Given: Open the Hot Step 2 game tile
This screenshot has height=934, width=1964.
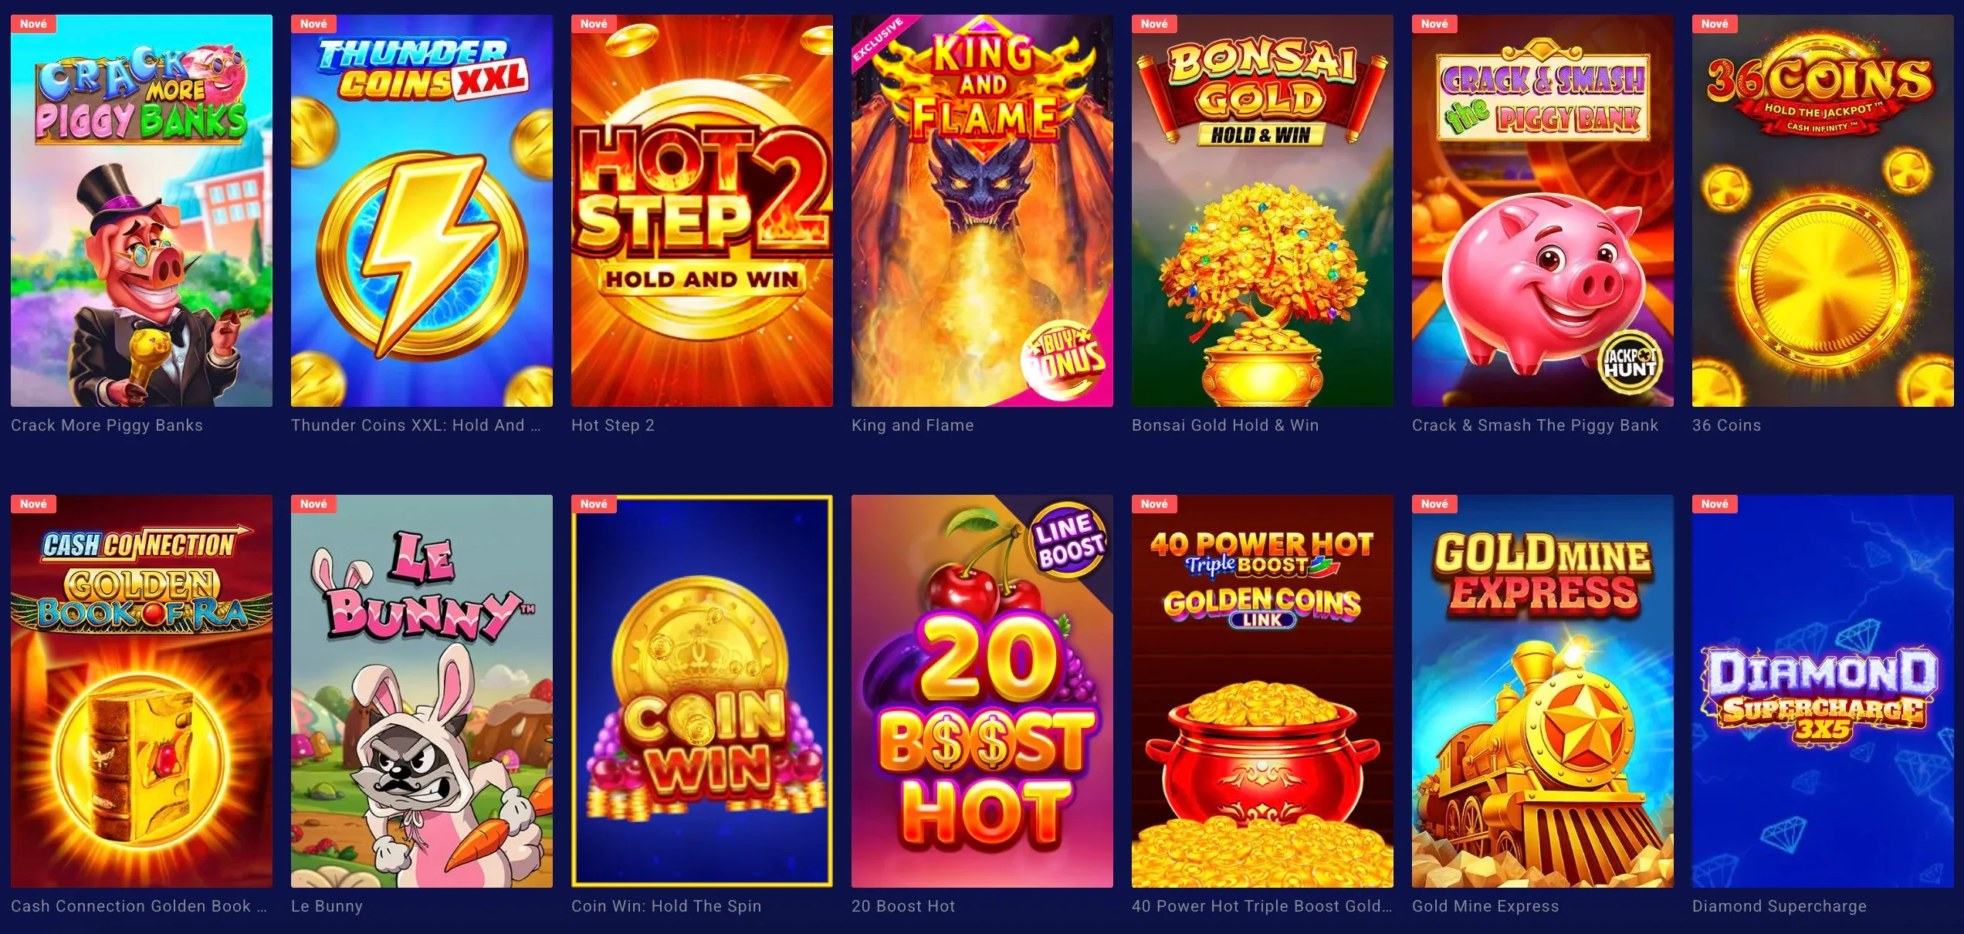Looking at the screenshot, I should point(702,211).
